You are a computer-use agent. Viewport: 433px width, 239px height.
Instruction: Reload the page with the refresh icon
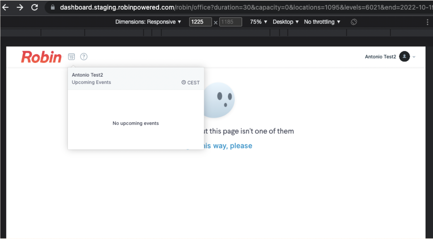[34, 7]
